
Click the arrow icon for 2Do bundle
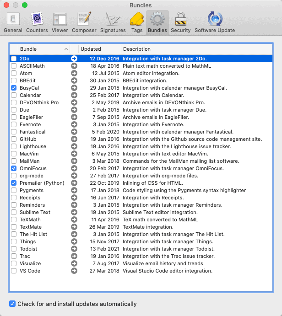[x=74, y=59]
